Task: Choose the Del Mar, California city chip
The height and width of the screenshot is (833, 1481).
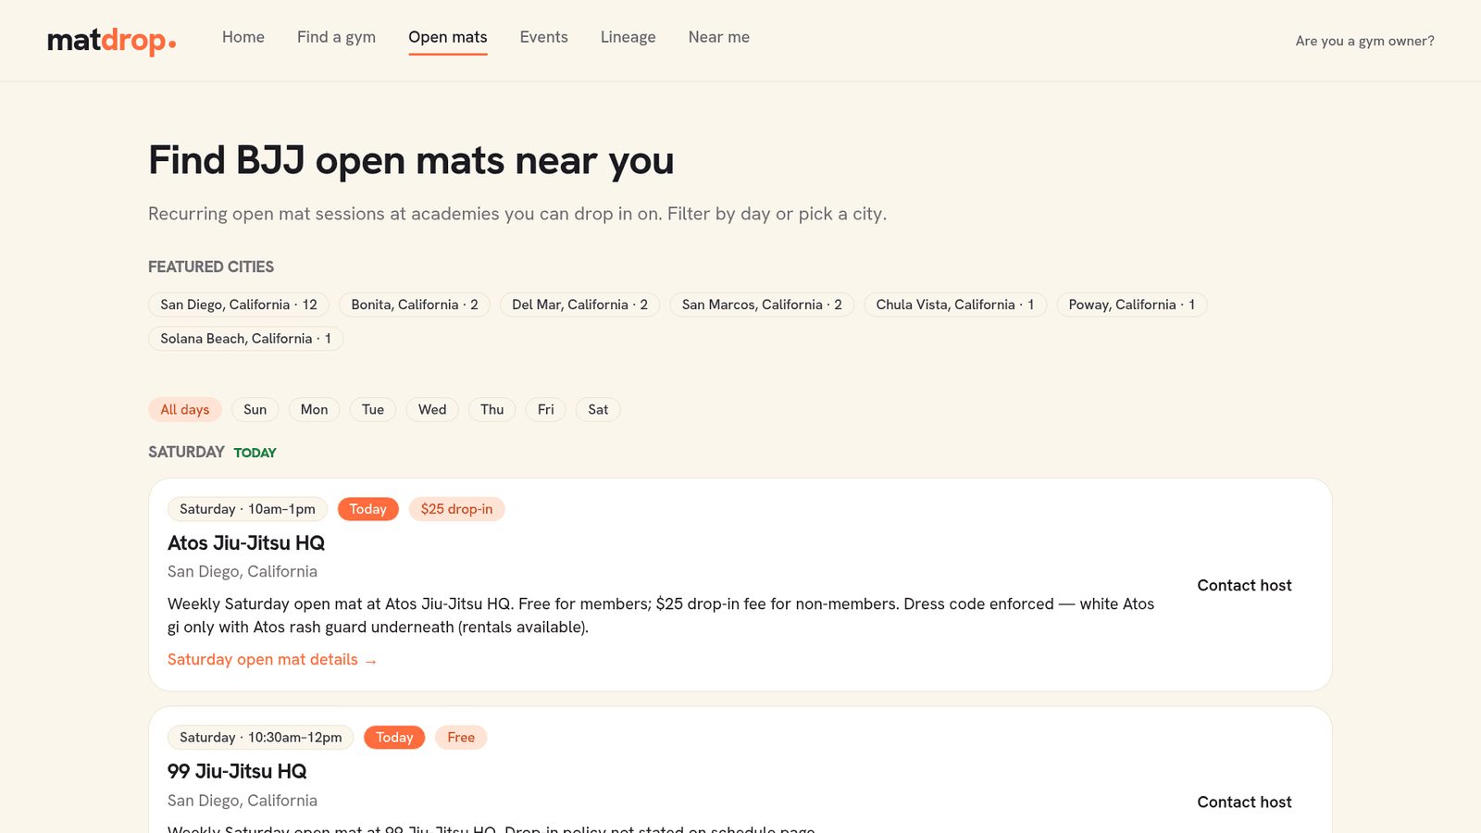Action: [579, 305]
